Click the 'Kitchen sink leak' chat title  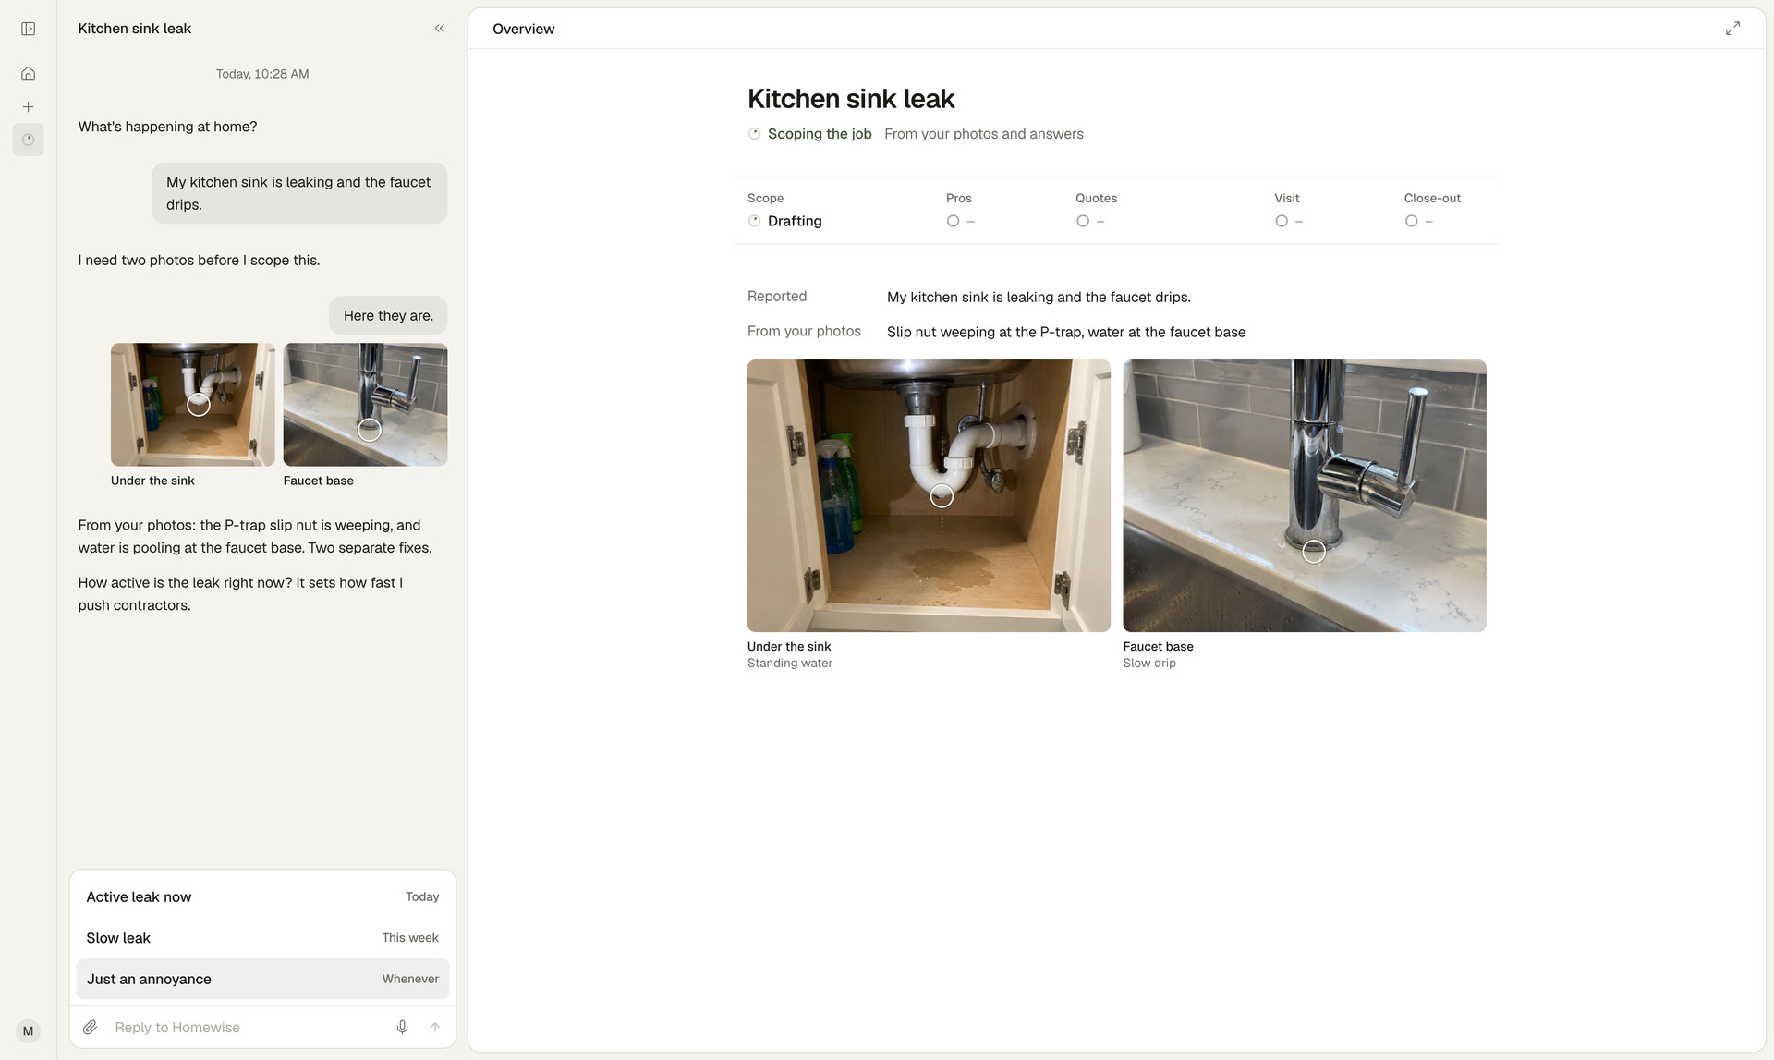point(135,29)
